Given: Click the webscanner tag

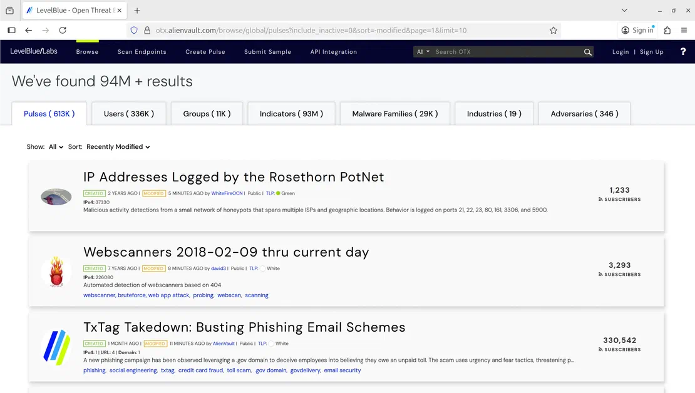Looking at the screenshot, I should coord(99,295).
